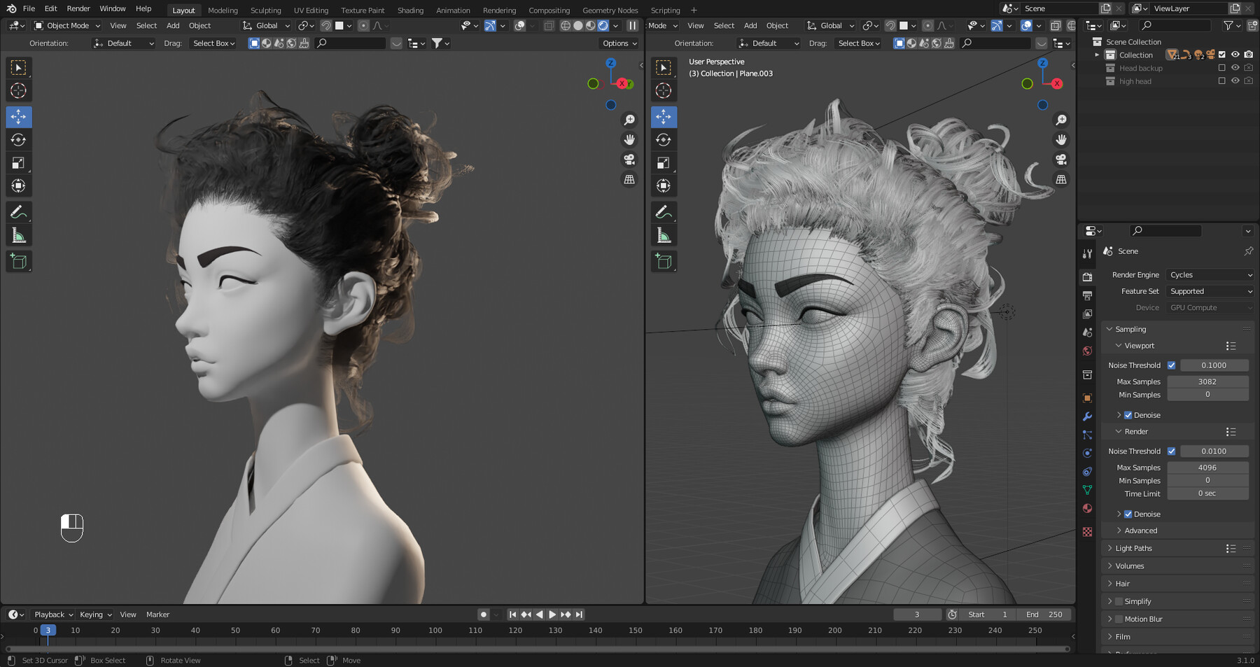Enable the render Noise Threshold checkbox
Viewport: 1260px width, 667px height.
pyautogui.click(x=1172, y=451)
